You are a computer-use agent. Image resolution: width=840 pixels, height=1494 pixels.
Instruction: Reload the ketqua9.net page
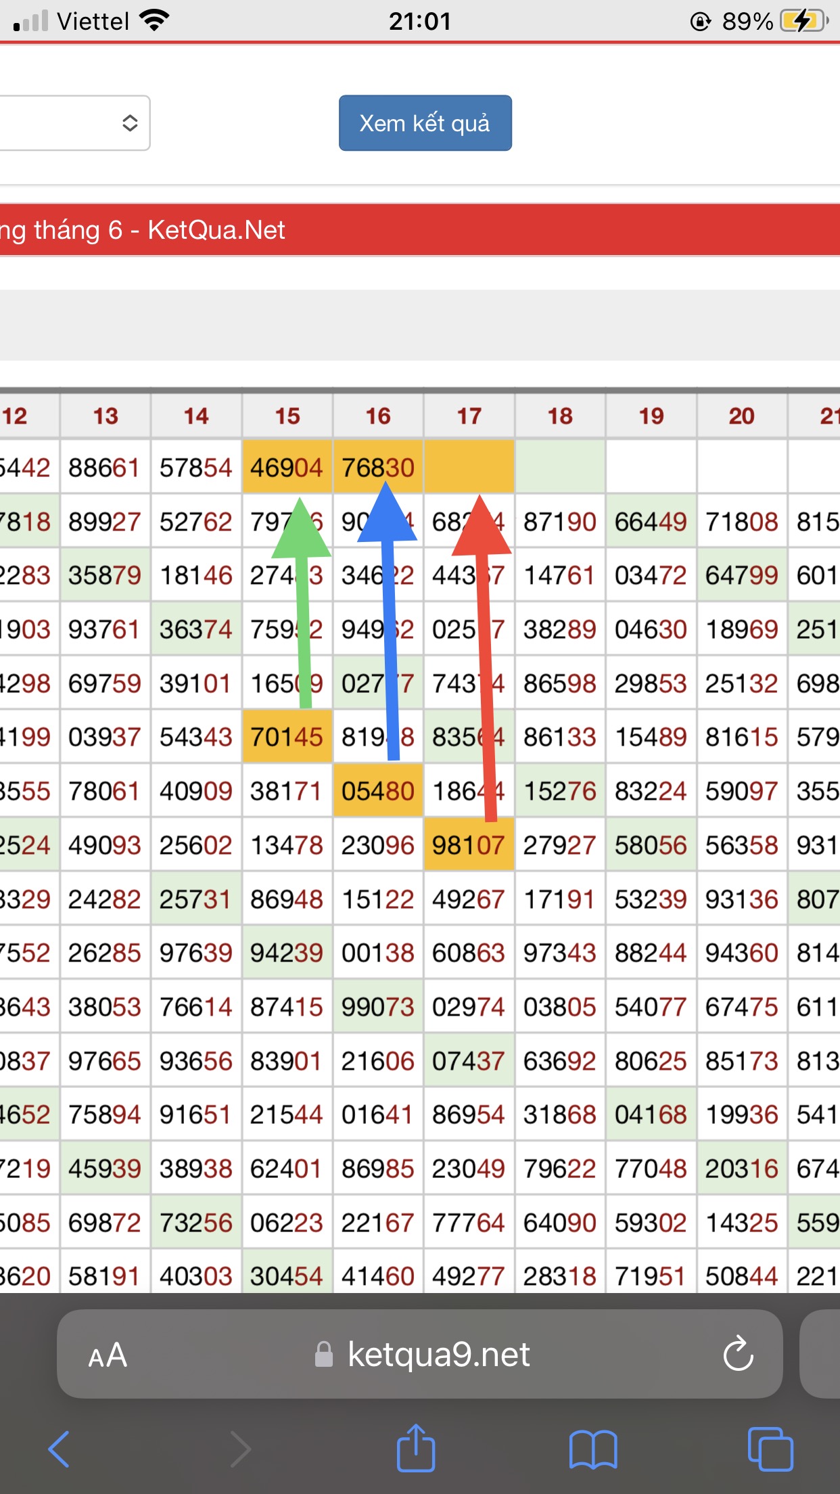tap(738, 1354)
